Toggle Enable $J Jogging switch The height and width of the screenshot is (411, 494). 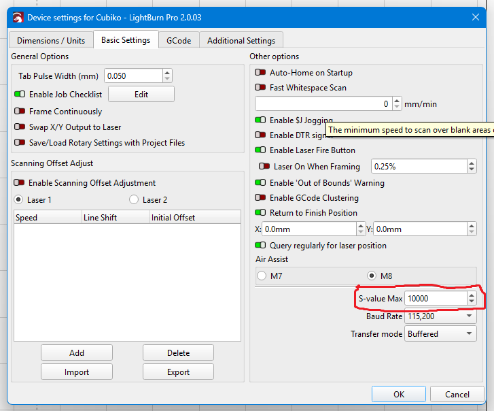[260, 120]
